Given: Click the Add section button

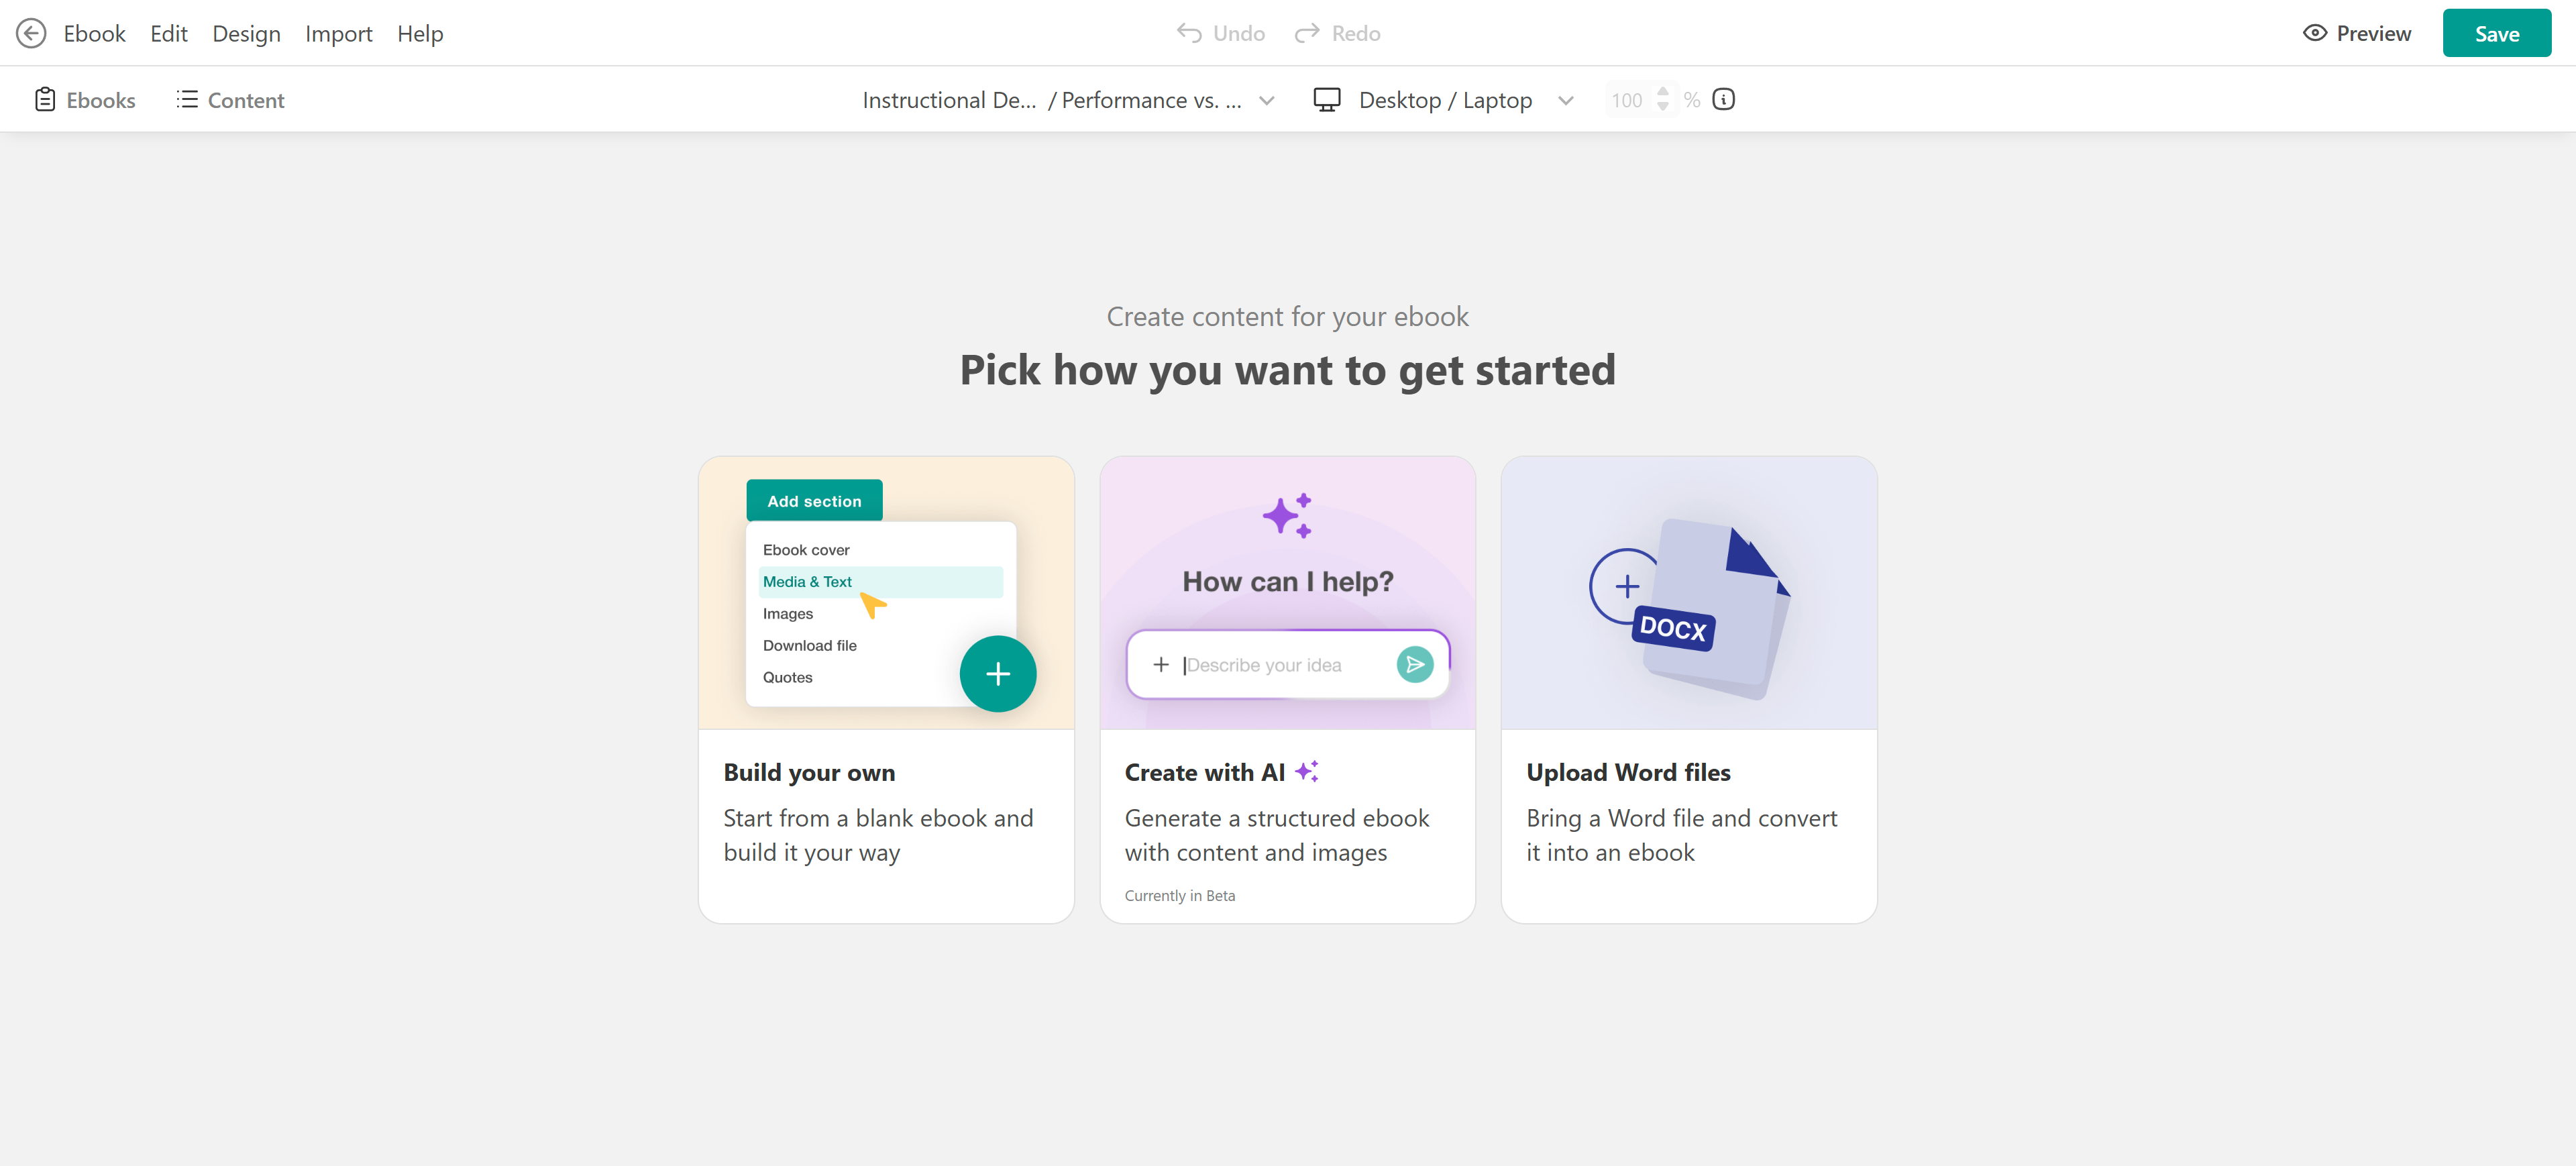Looking at the screenshot, I should [814, 501].
